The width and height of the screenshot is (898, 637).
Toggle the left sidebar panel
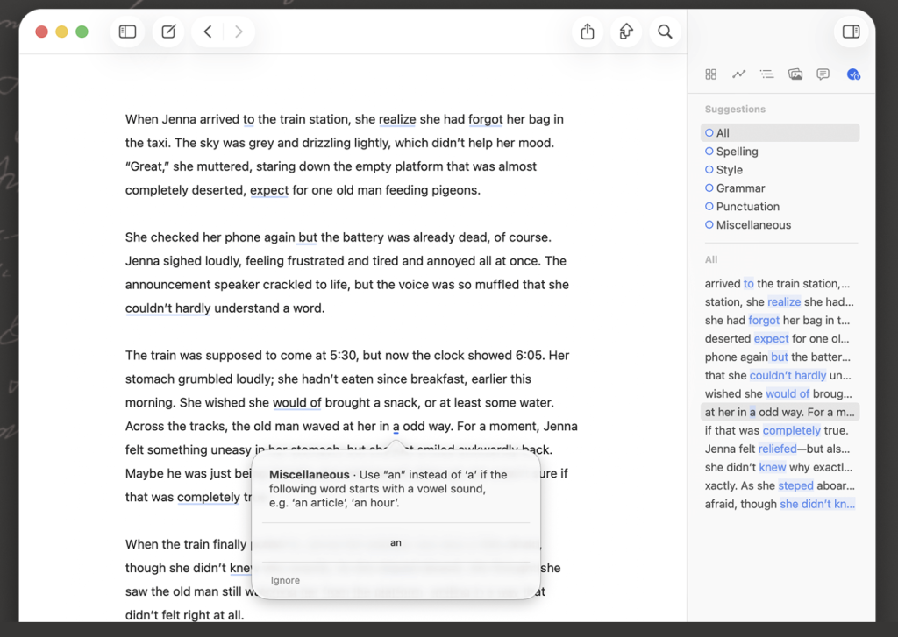[128, 32]
